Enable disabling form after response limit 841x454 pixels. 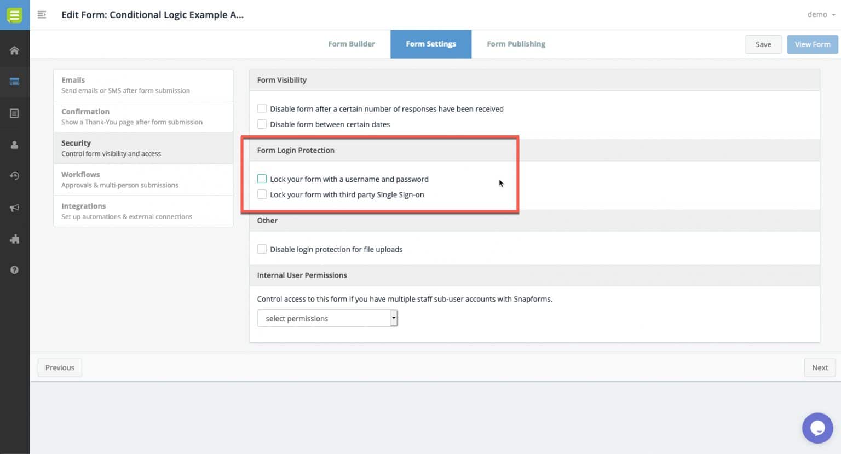[262, 108]
